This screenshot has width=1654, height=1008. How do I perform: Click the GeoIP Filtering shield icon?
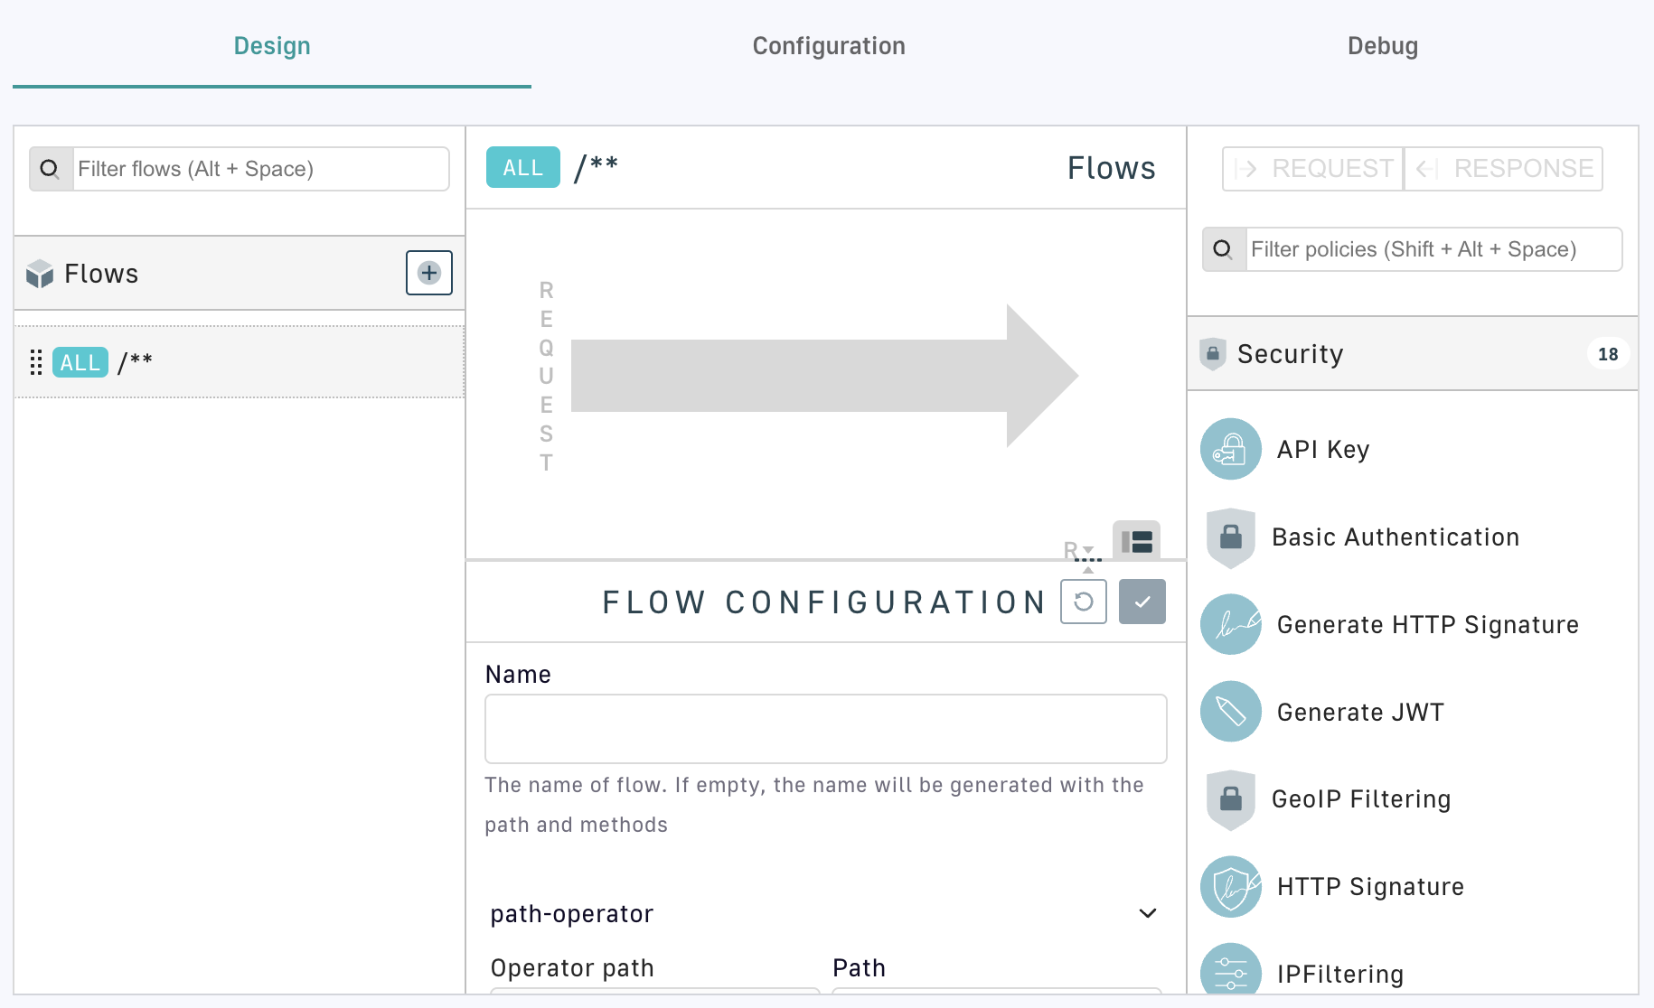(1230, 799)
